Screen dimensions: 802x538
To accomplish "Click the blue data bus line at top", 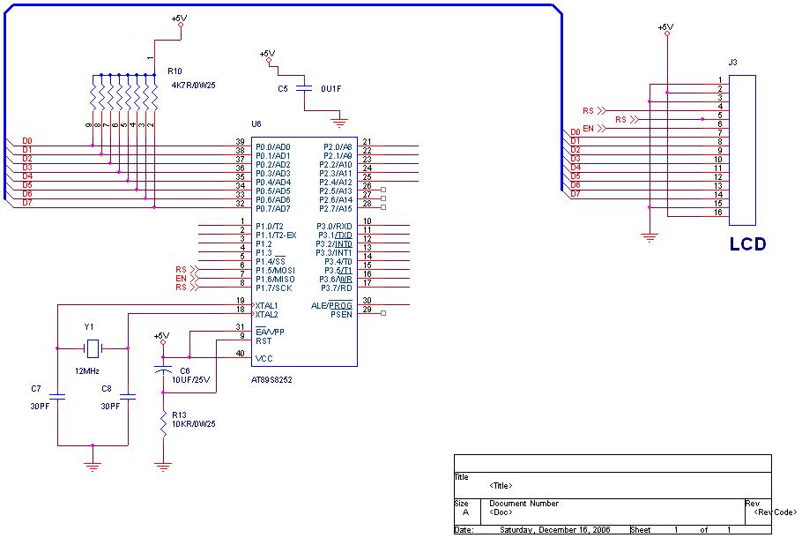I will (x=281, y=5).
